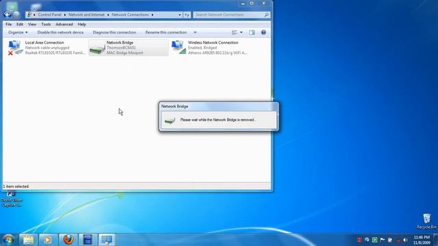
Task: Select the Network Bridge device icon
Action: 97,49
